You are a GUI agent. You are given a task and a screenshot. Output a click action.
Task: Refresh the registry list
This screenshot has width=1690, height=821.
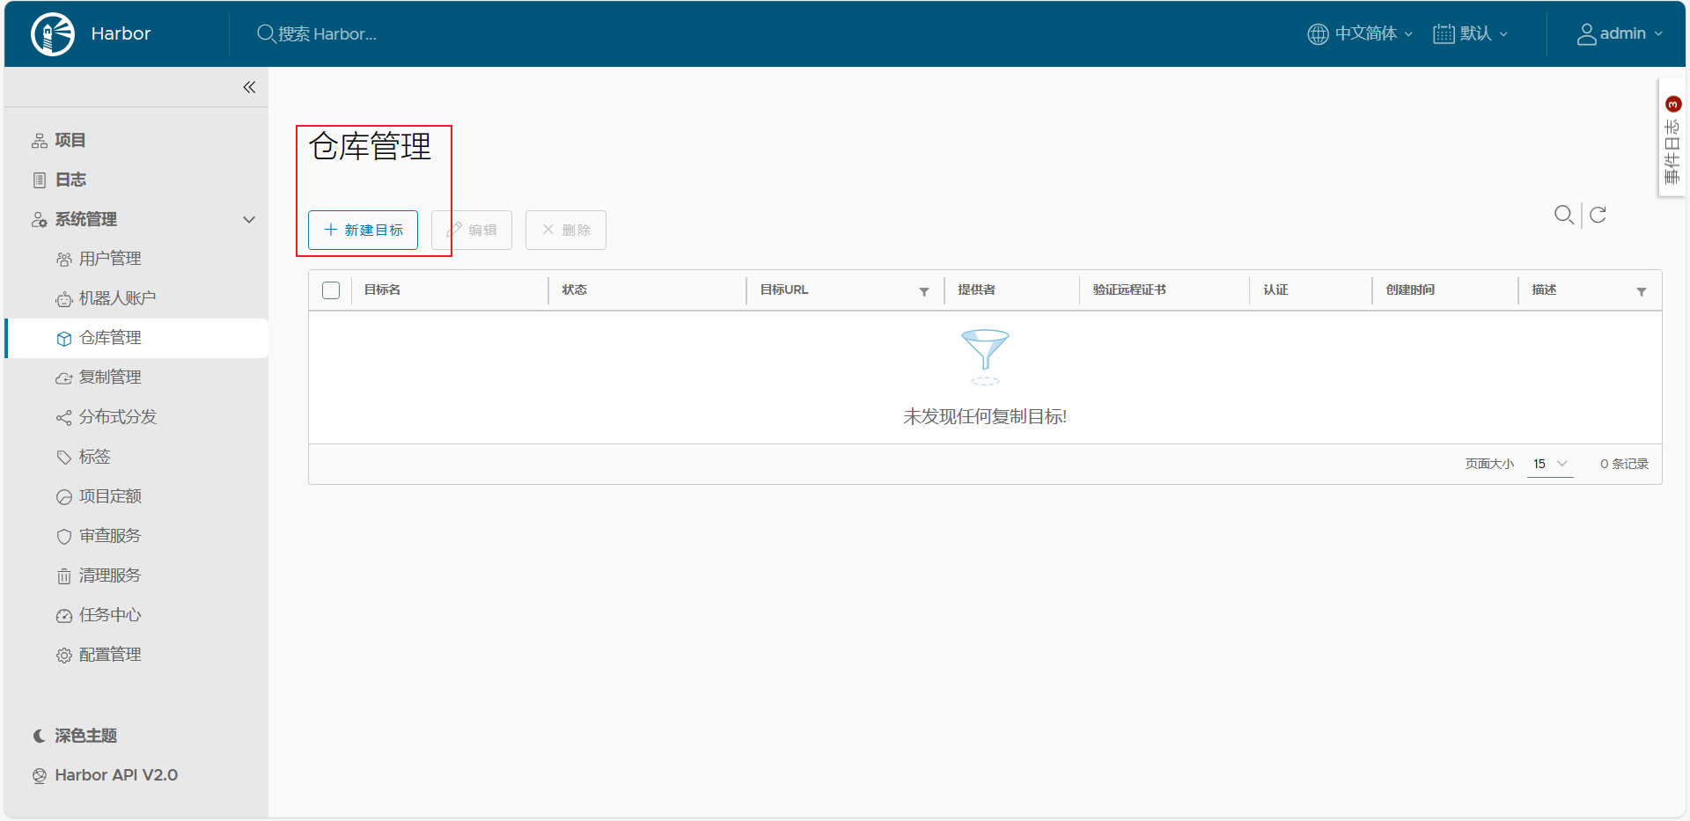click(1598, 215)
